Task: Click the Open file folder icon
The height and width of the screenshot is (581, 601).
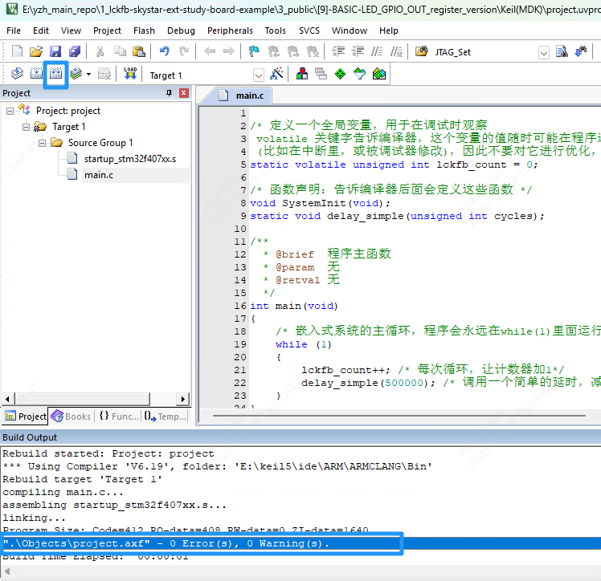Action: point(36,51)
